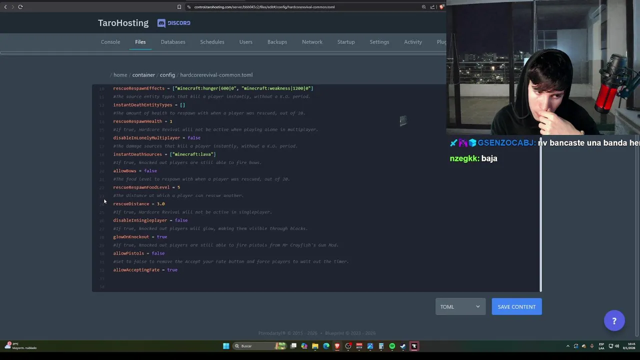The width and height of the screenshot is (640, 360).
Task: View the Activity tab
Action: tap(413, 42)
